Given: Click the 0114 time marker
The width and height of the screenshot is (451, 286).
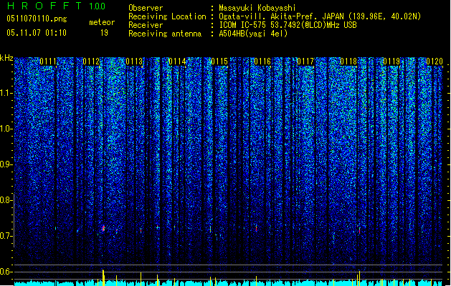Looking at the screenshot, I should [x=177, y=61].
